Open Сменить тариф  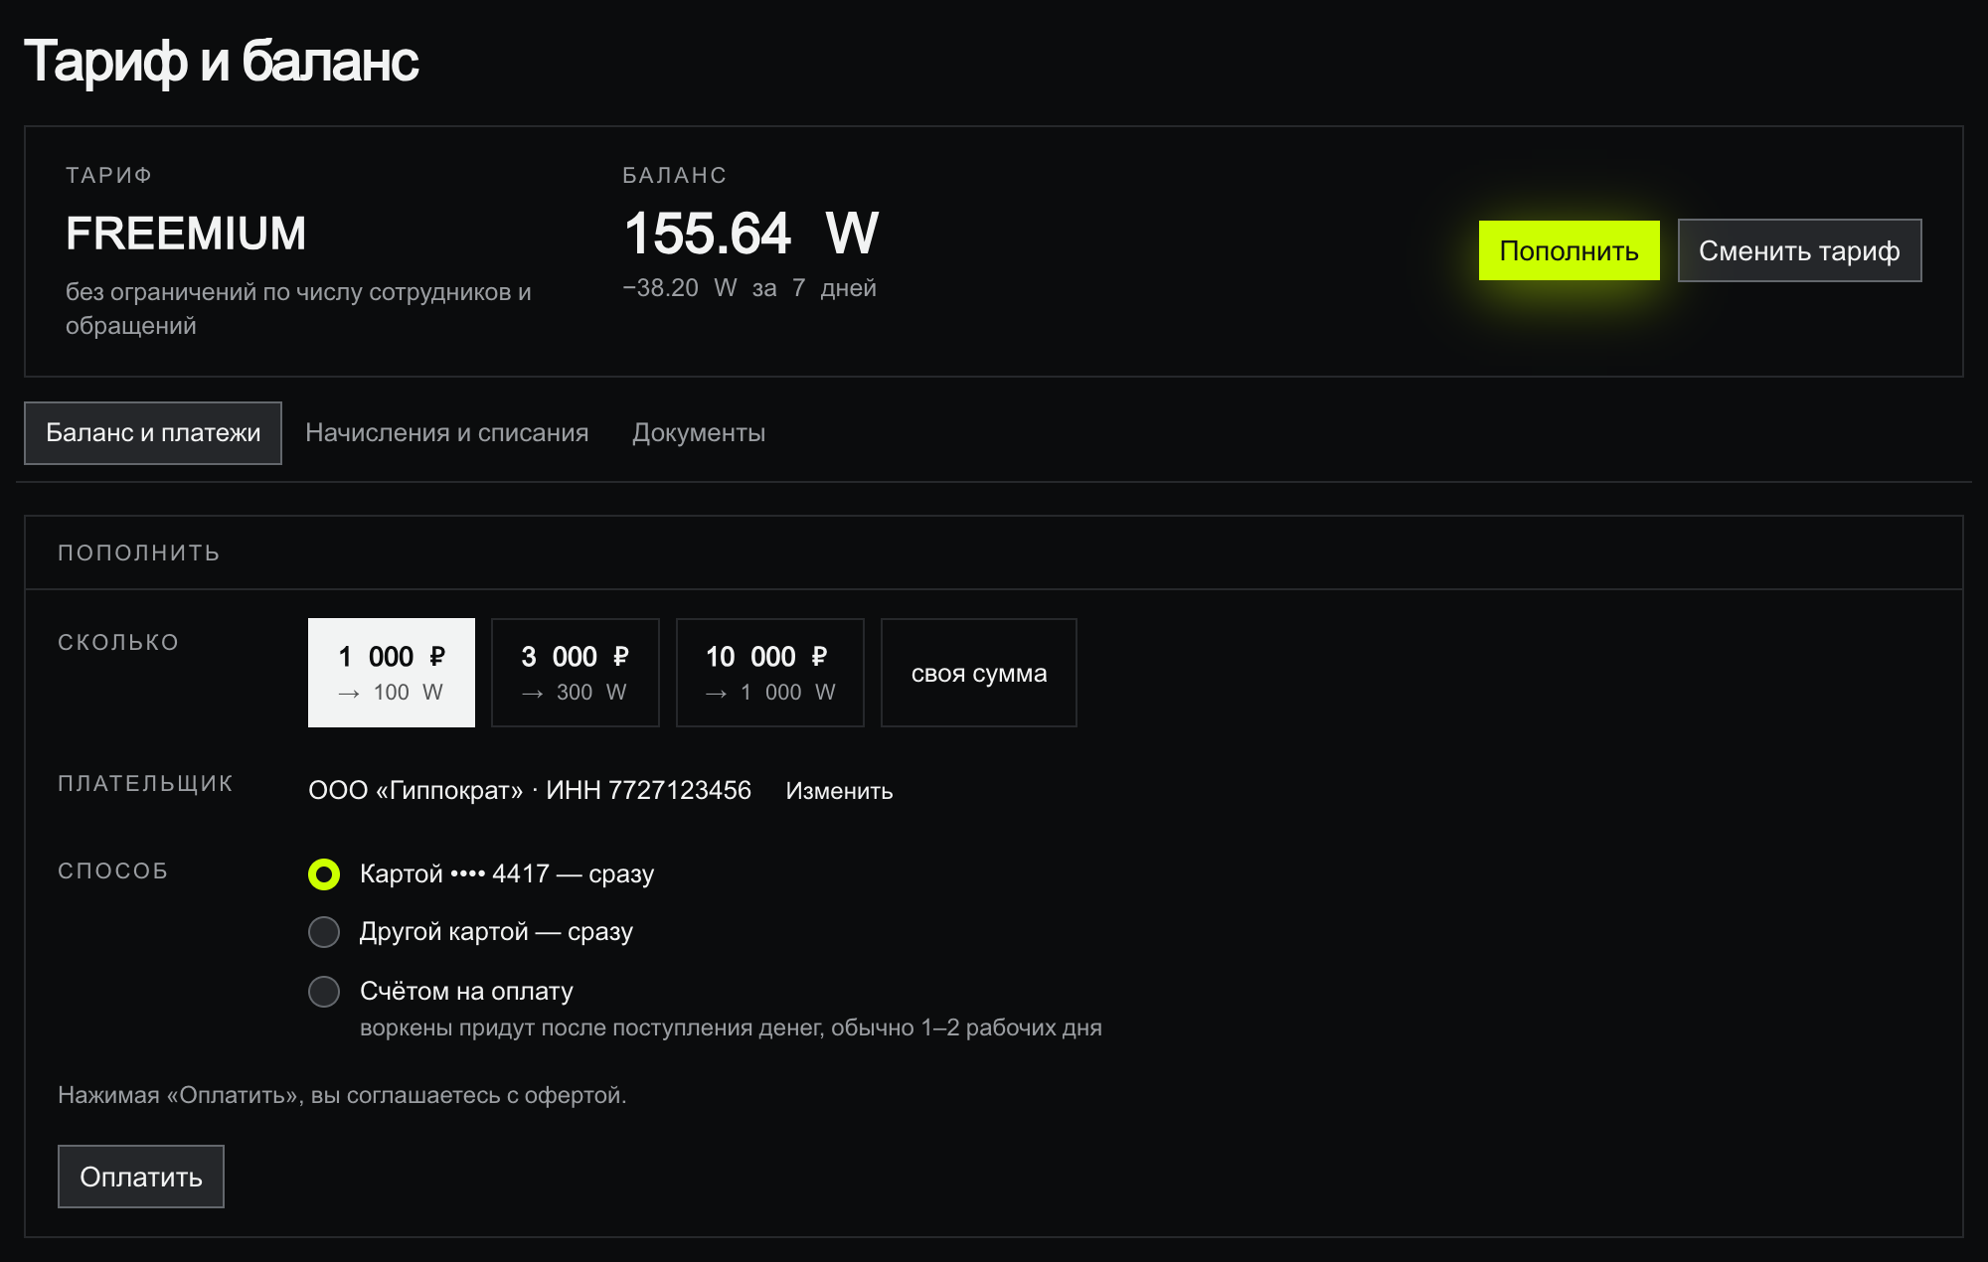(x=1799, y=250)
